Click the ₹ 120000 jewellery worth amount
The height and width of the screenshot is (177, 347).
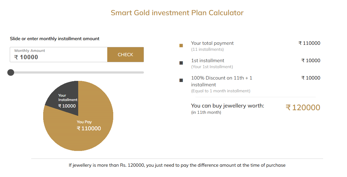coord(303,108)
